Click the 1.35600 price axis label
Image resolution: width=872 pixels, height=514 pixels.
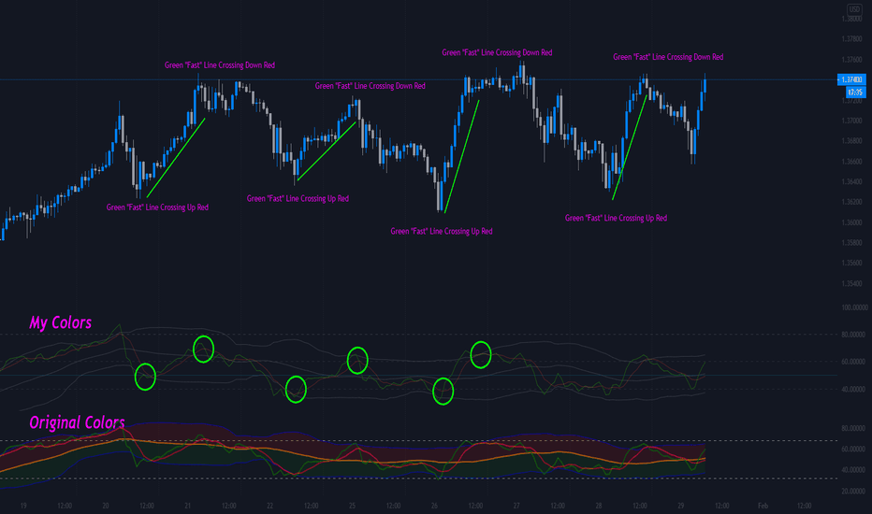click(x=851, y=264)
